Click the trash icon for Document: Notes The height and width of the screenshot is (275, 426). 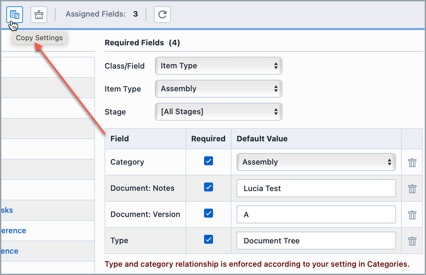pyautogui.click(x=412, y=189)
